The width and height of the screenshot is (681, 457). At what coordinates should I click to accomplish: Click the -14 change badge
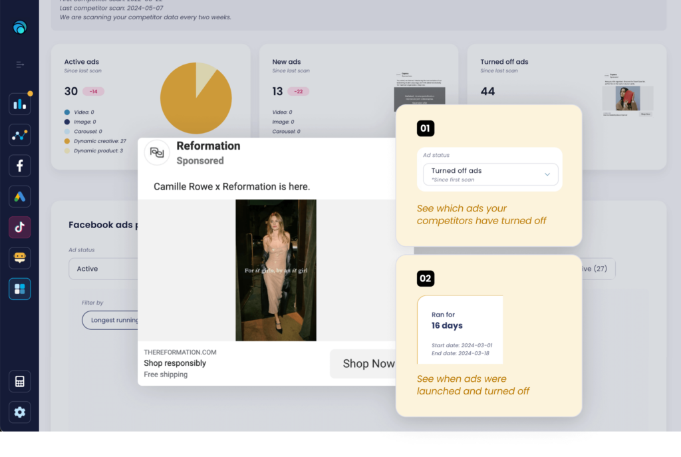tap(93, 92)
